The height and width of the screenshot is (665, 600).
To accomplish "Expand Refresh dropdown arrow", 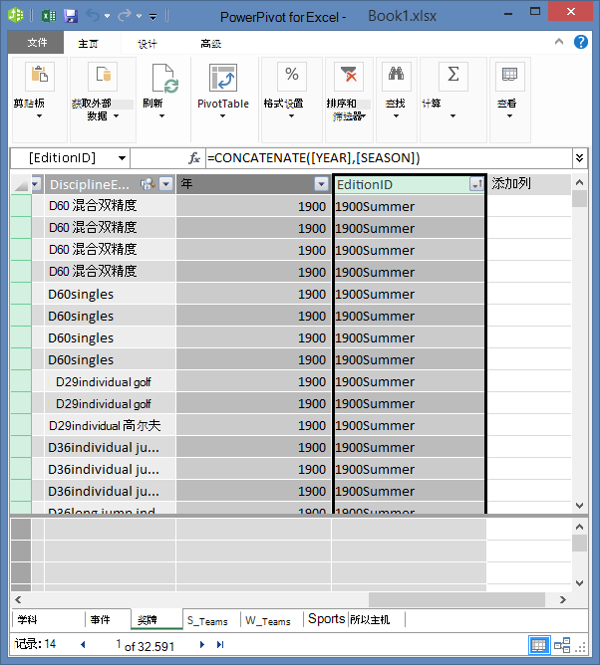I will [x=161, y=116].
